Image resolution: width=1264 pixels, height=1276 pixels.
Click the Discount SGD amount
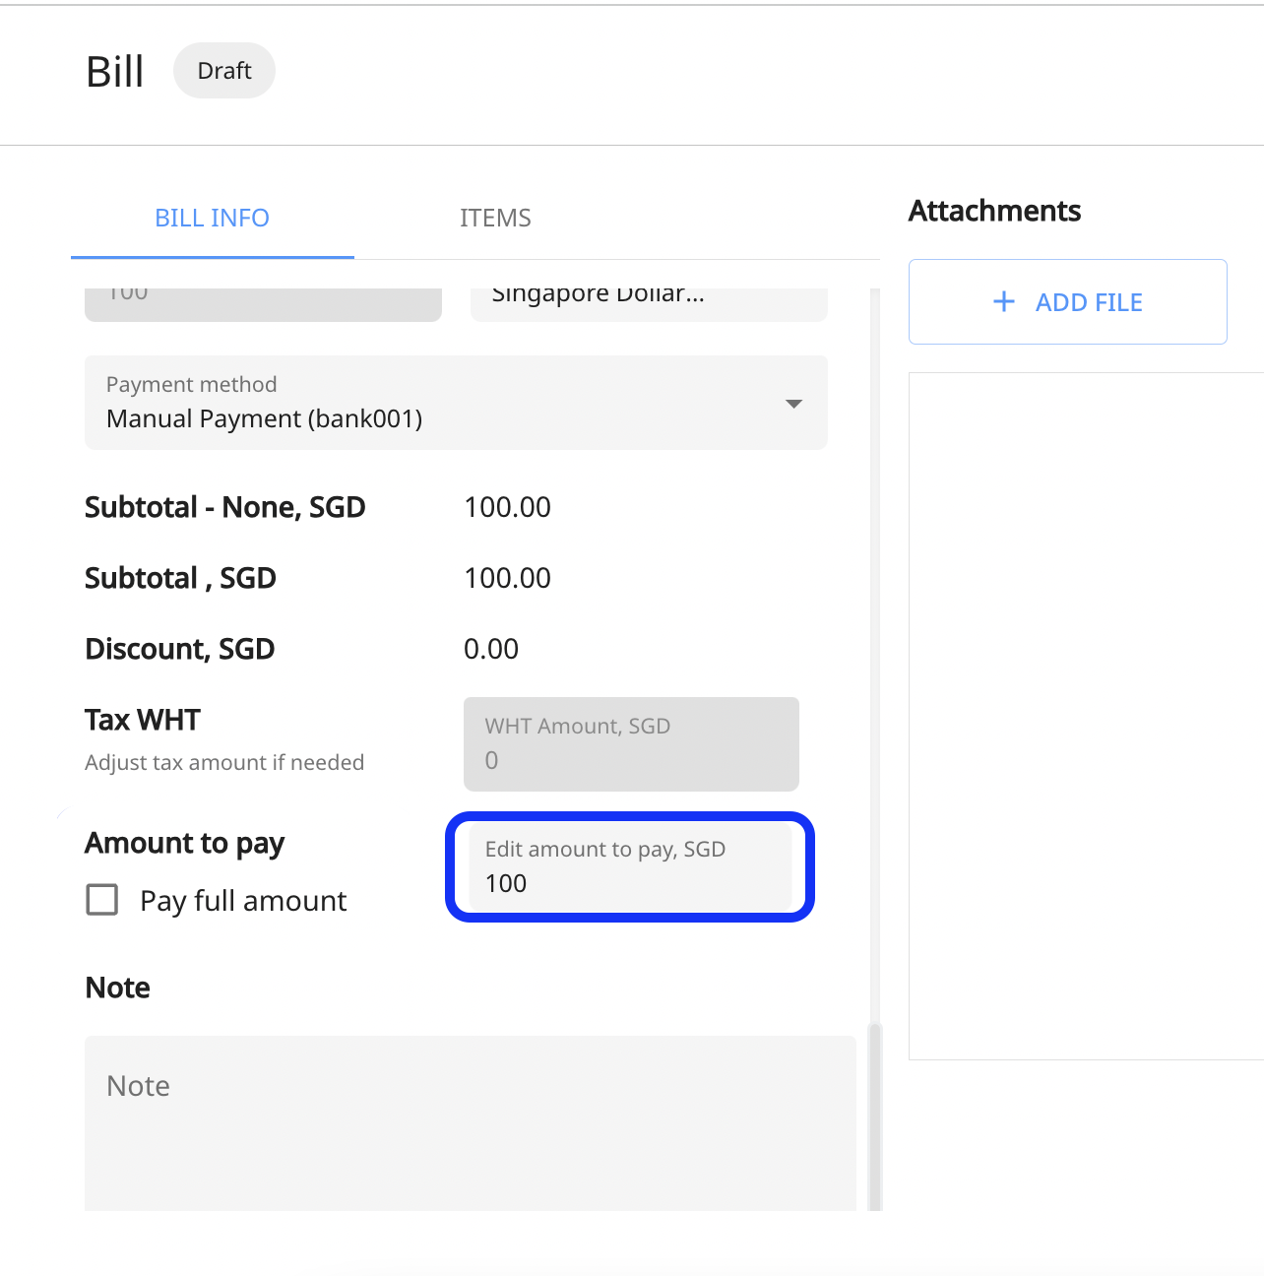coord(490,648)
